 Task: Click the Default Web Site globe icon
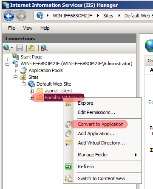pyautogui.click(x=31, y=84)
